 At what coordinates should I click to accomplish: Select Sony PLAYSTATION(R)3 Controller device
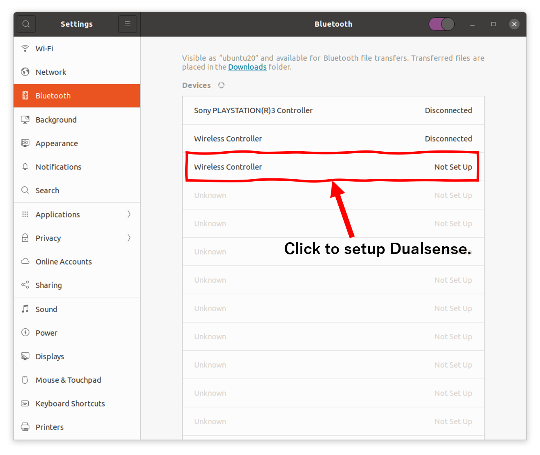[x=333, y=110]
